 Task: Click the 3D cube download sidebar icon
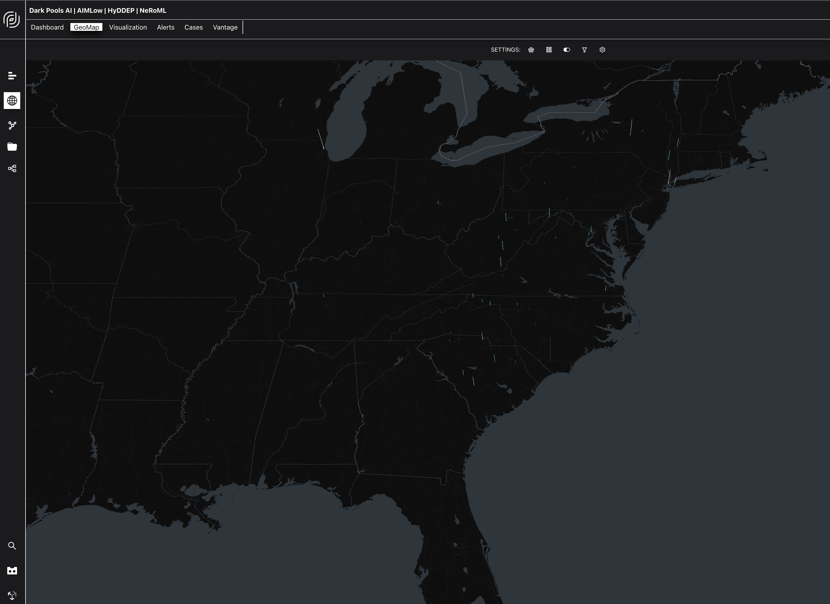[12, 596]
